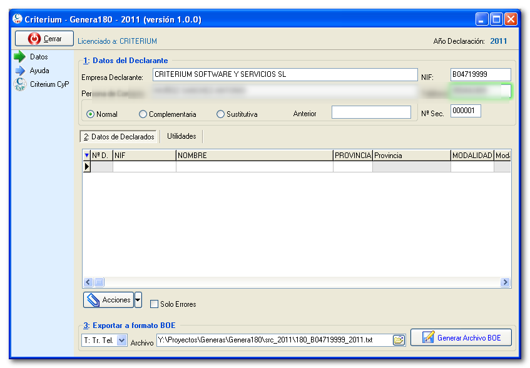Close the Criterium window
530x368 pixels.
(x=511, y=19)
